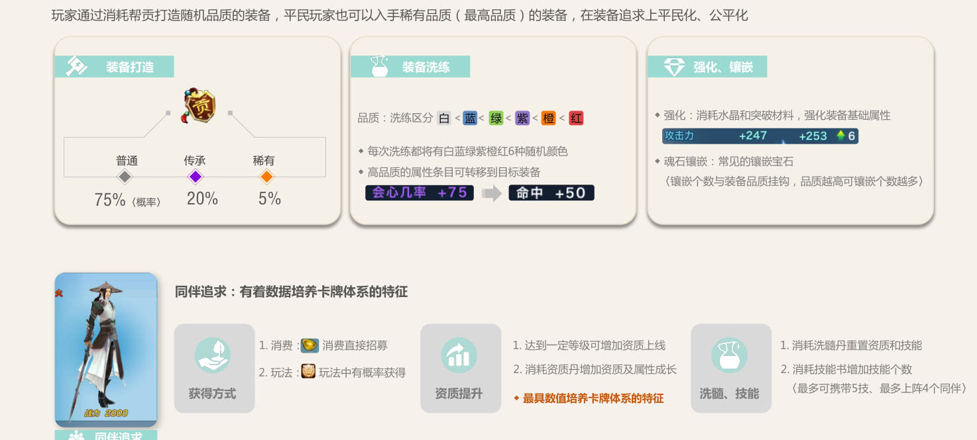Switch to the 同伴追求 tab at bottom

[106, 435]
